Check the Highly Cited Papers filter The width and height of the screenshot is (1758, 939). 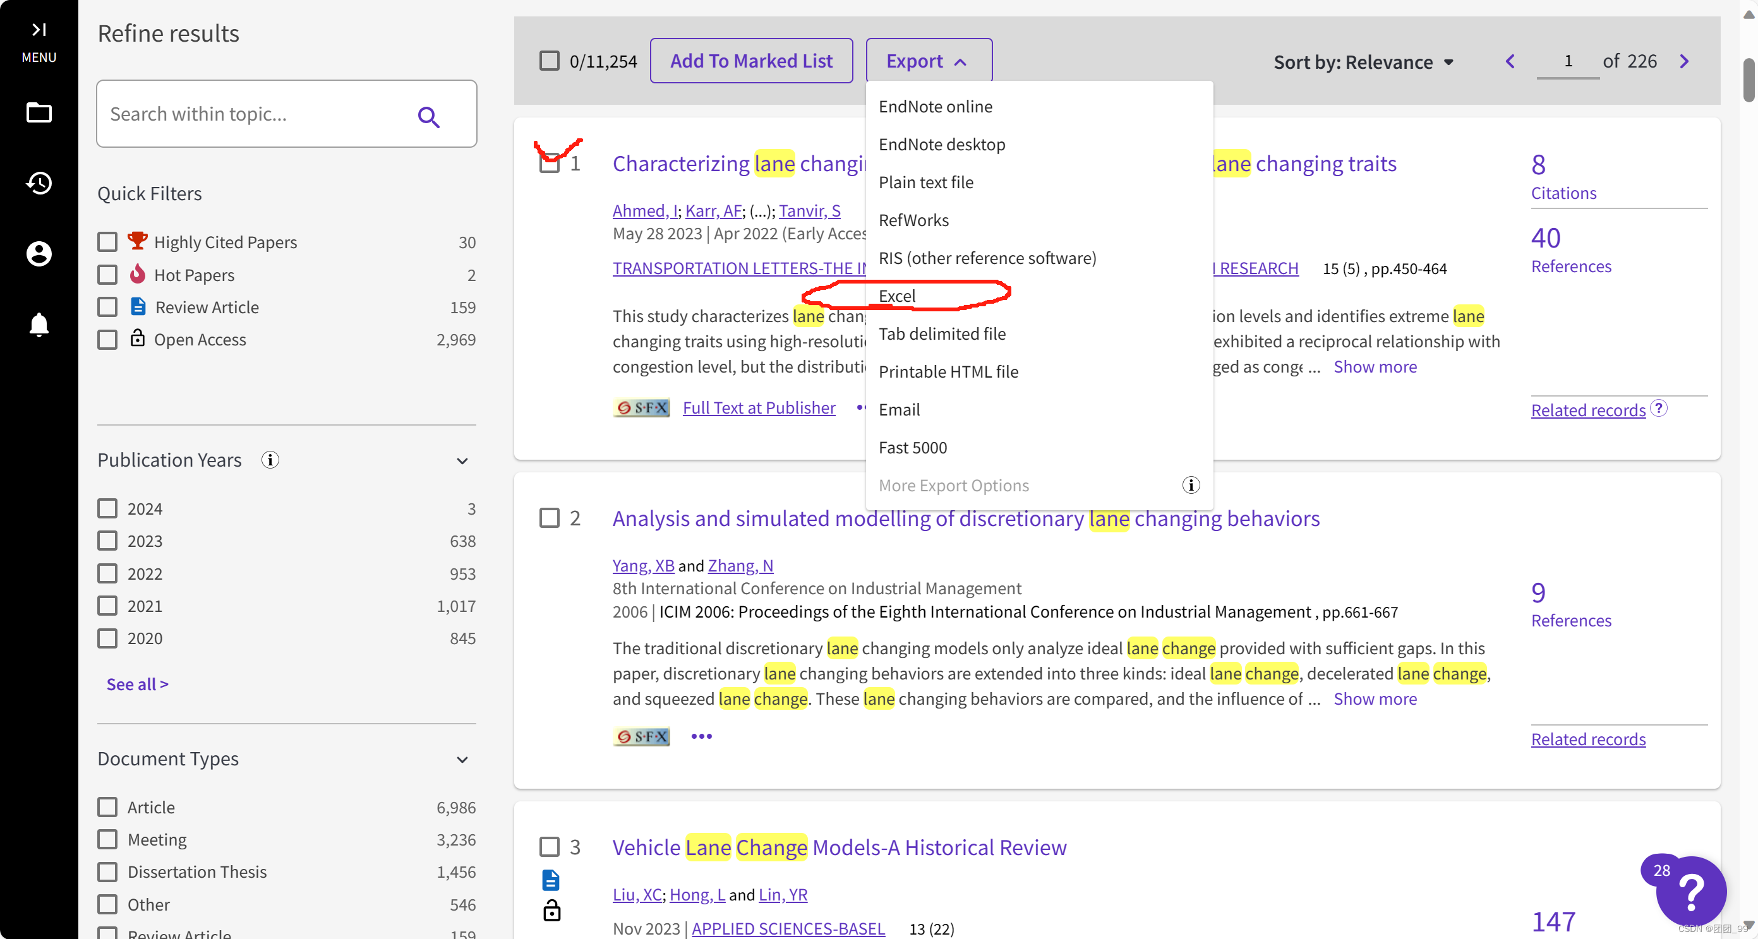107,242
